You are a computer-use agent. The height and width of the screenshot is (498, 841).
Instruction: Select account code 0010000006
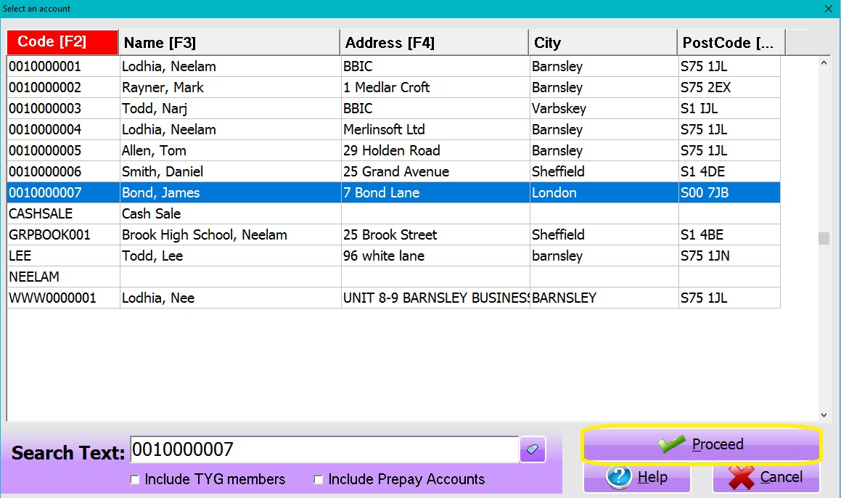tap(45, 172)
